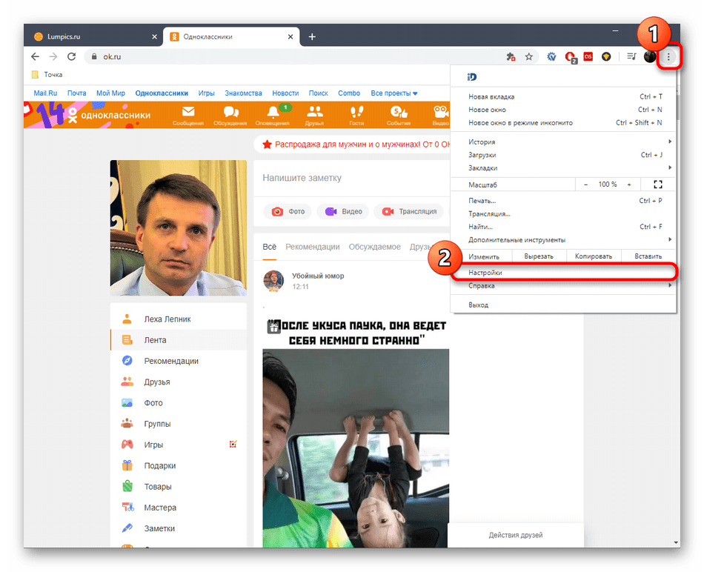Image resolution: width=704 pixels, height=572 pixels.
Task: Click the Трансляция post button
Action: click(409, 211)
